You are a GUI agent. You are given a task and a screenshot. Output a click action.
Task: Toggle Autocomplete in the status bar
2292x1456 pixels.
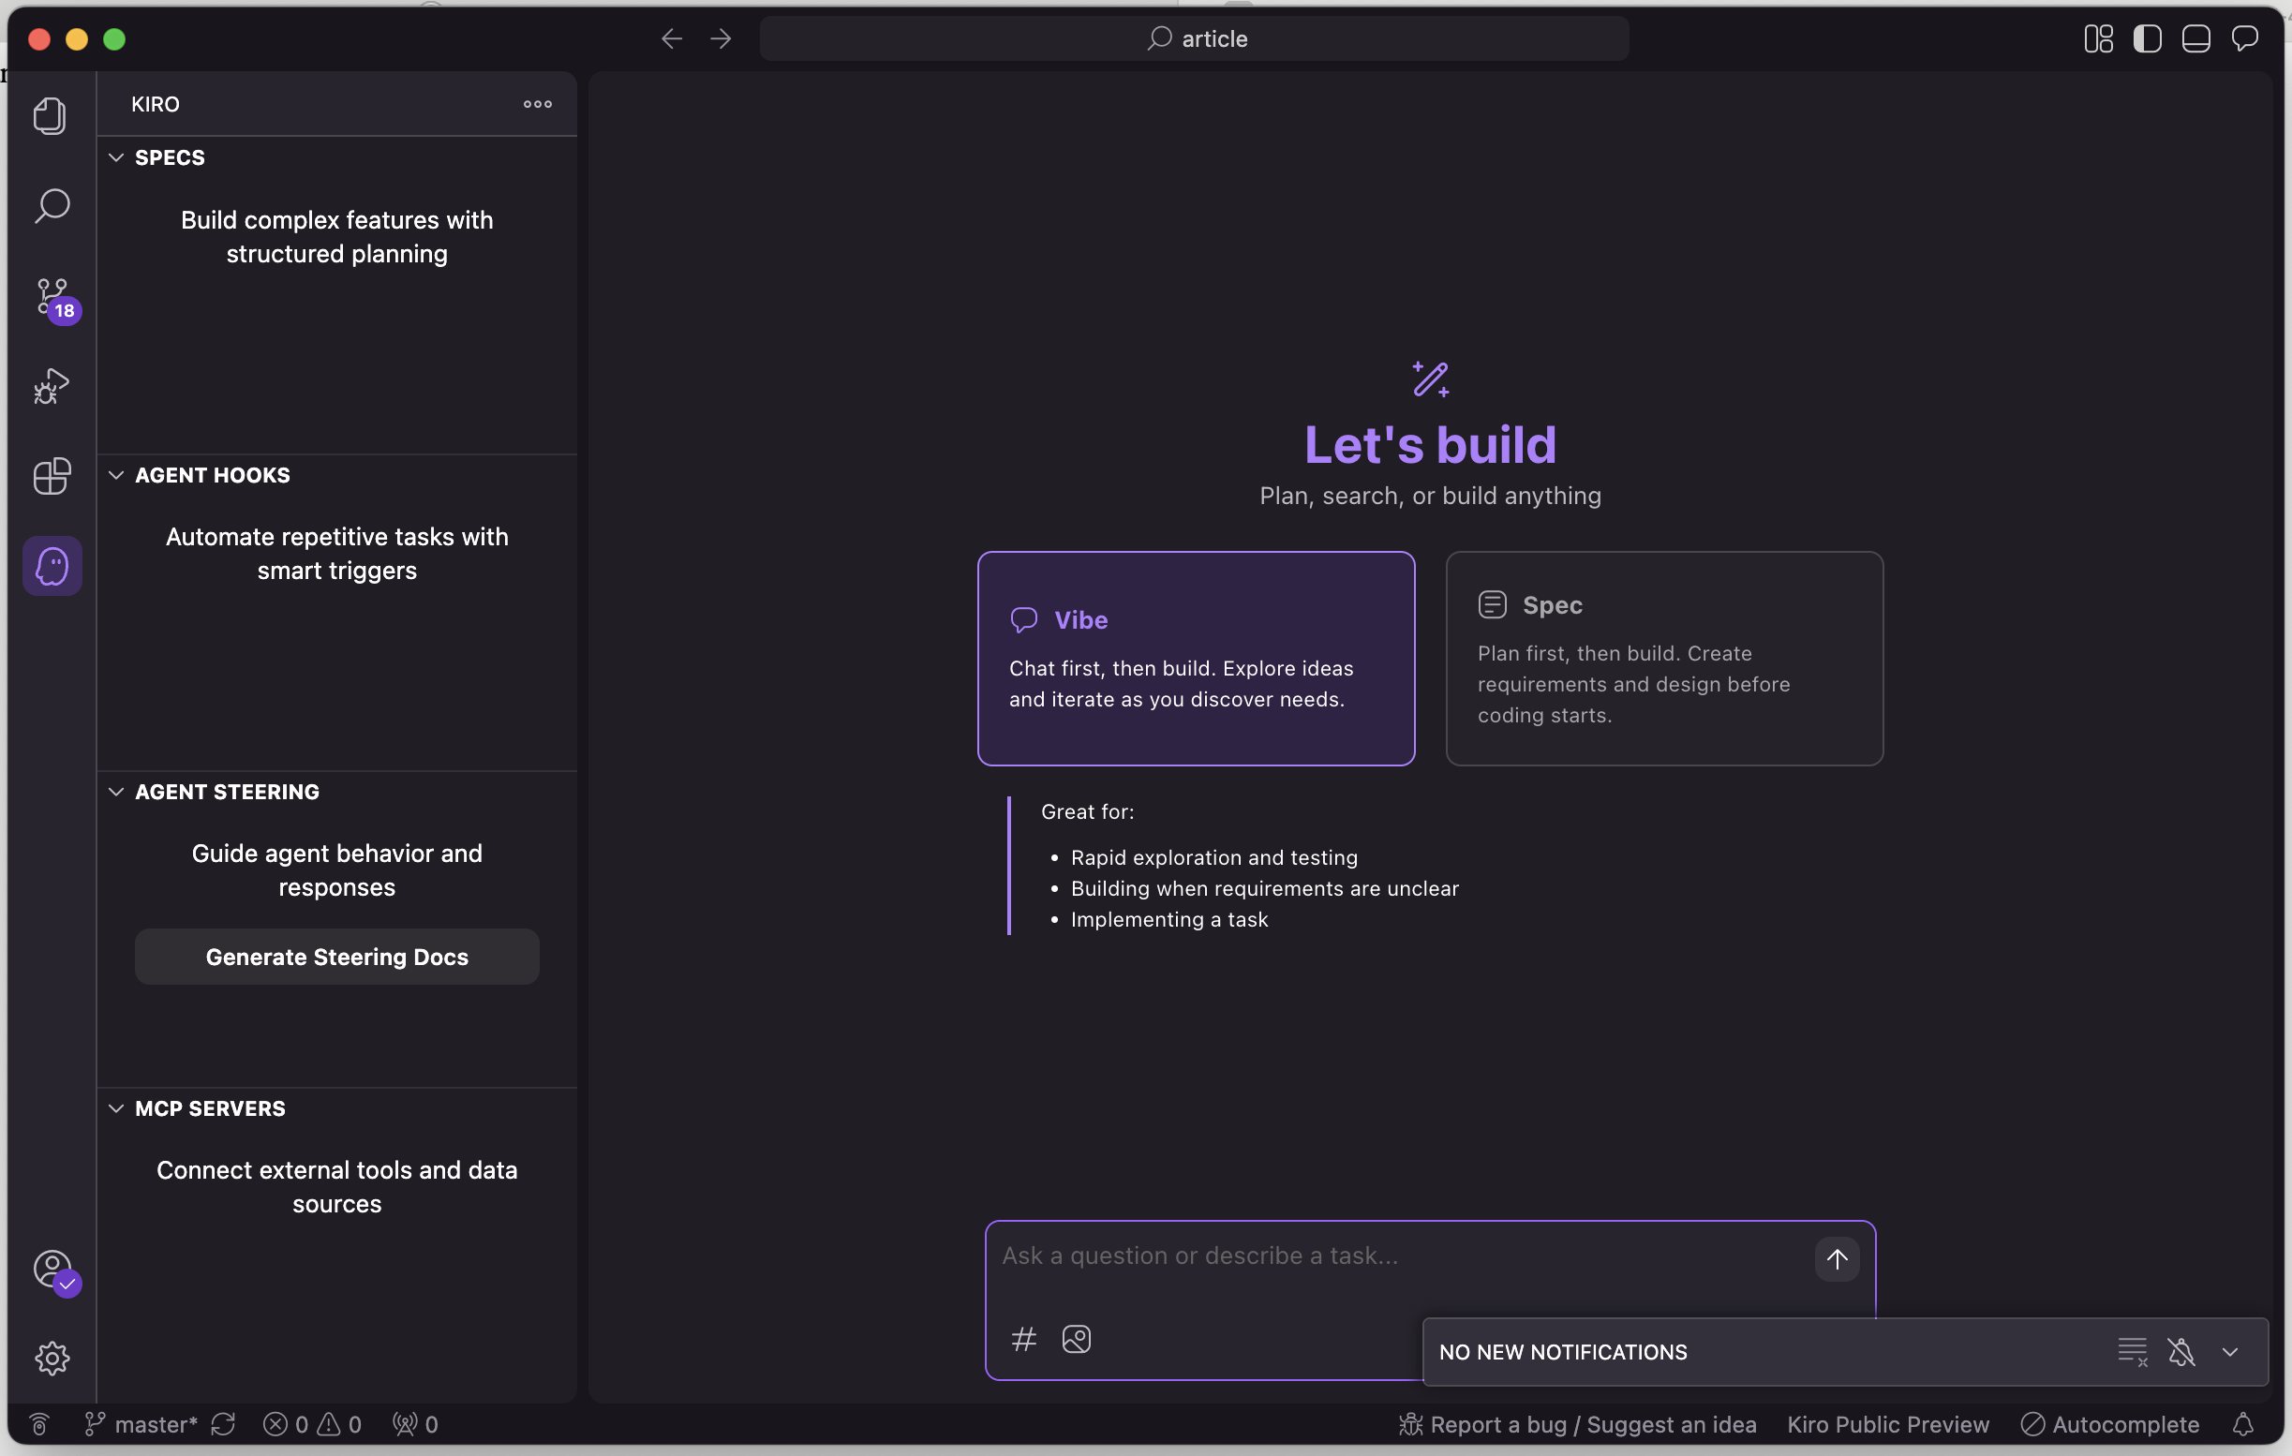tap(2110, 1424)
